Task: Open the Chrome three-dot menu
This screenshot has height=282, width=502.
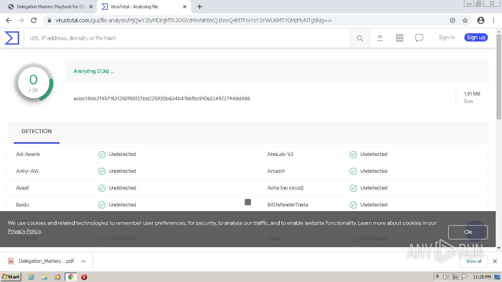Action: pos(493,20)
